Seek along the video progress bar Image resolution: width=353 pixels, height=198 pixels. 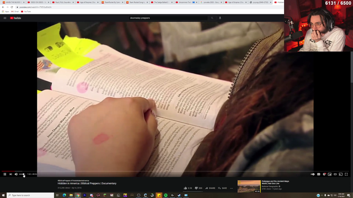coord(175,171)
